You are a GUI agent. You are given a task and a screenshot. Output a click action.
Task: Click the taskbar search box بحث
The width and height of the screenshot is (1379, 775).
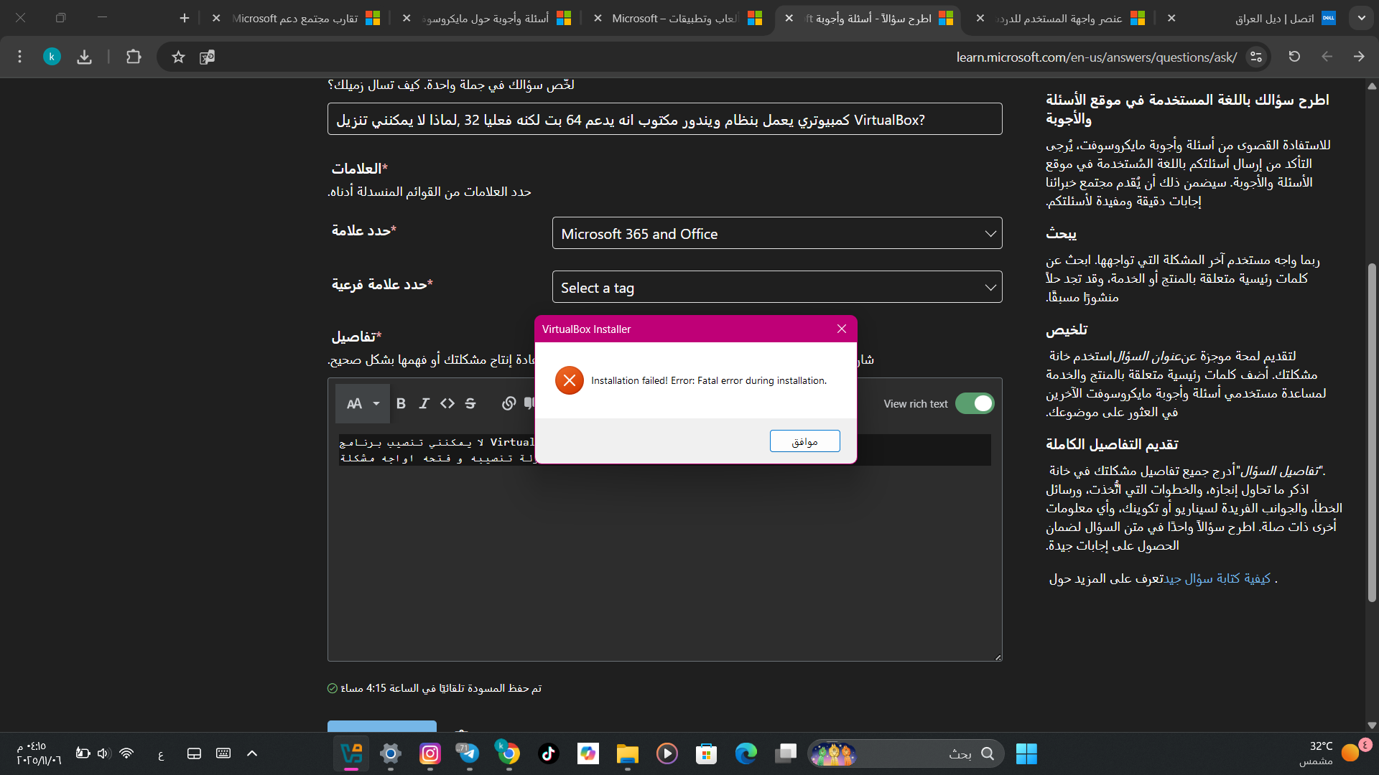pyautogui.click(x=906, y=753)
